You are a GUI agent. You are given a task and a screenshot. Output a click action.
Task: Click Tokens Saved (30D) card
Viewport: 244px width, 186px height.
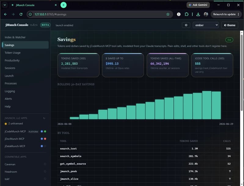pos(78,65)
